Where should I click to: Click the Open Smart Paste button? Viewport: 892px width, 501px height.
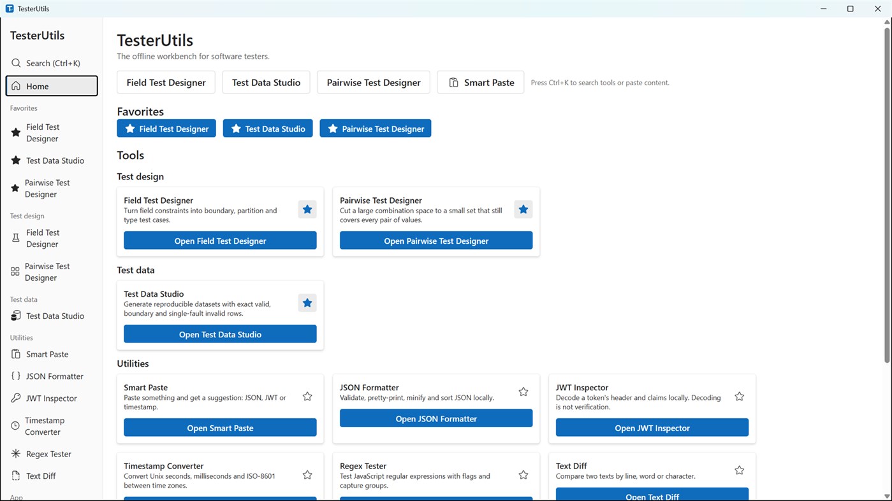[220, 428]
